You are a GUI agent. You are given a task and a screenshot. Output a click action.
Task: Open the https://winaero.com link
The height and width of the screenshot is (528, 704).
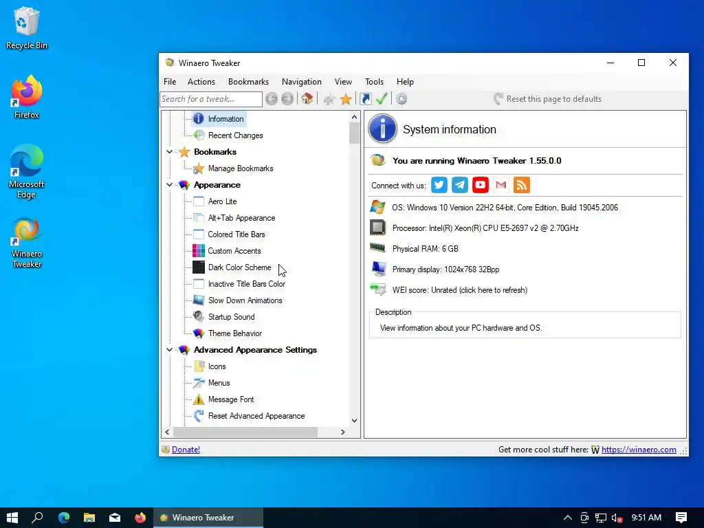tap(639, 450)
